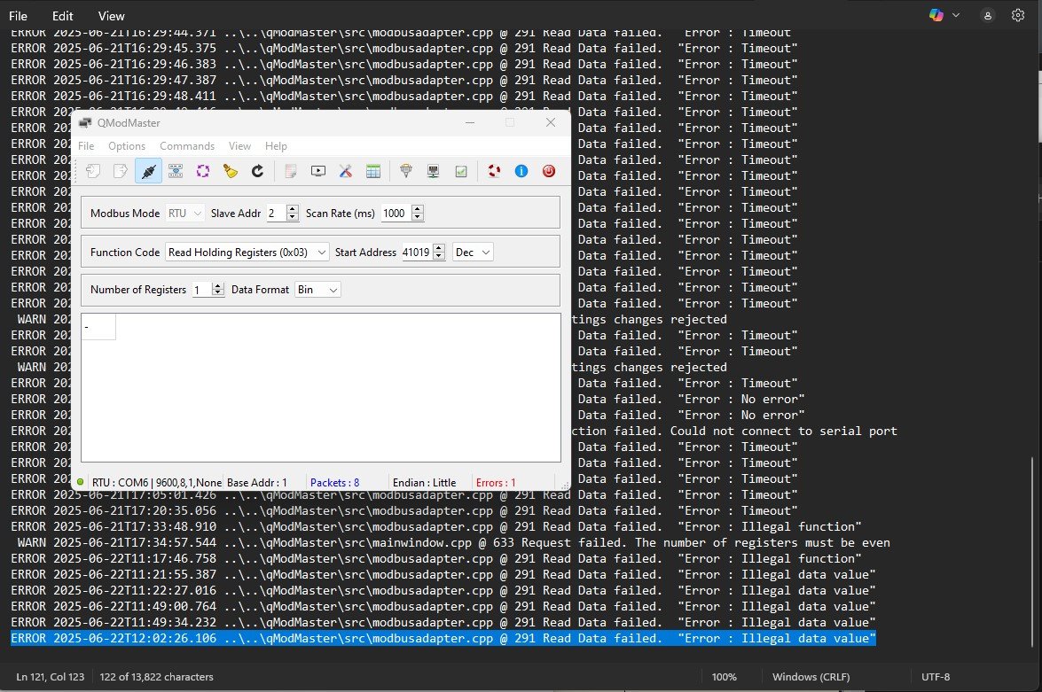Decrease Start Address with the down arrow
Image resolution: width=1042 pixels, height=692 pixels.
(439, 256)
